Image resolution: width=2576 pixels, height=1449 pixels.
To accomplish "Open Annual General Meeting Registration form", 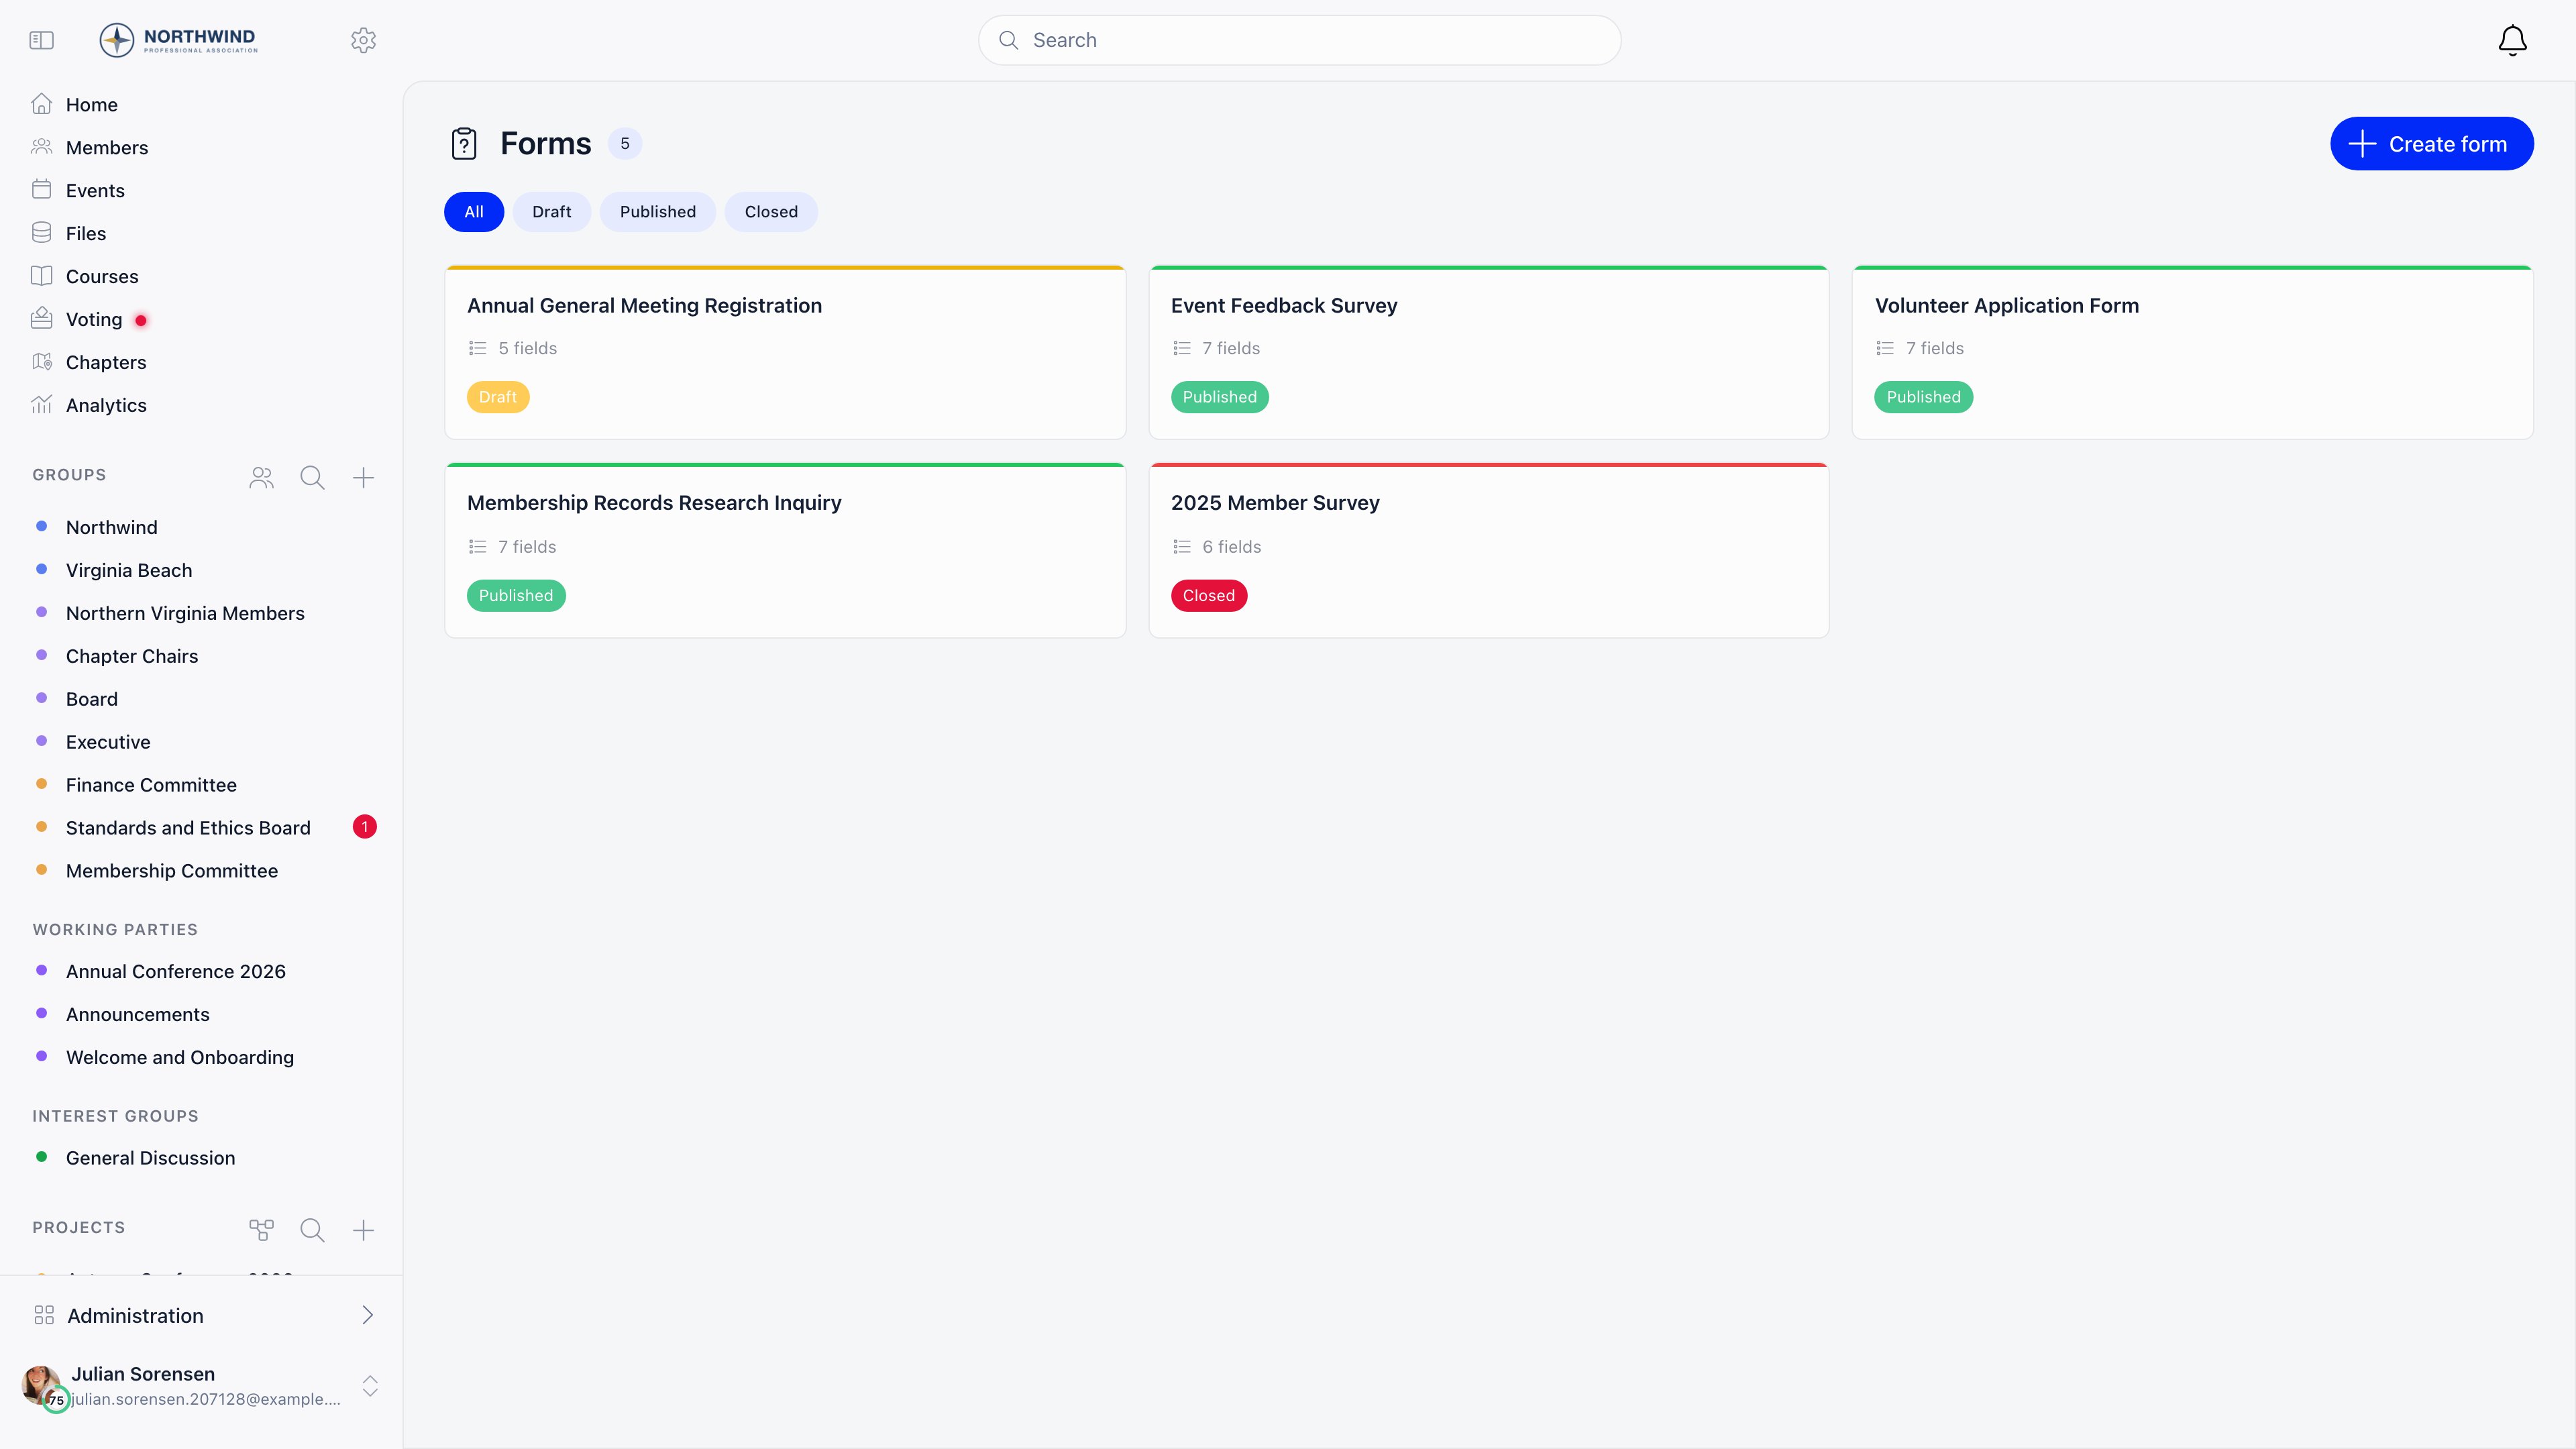I will click(785, 352).
